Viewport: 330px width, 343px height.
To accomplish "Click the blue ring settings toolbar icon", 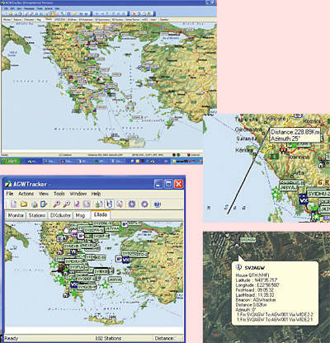I will click(x=144, y=204).
